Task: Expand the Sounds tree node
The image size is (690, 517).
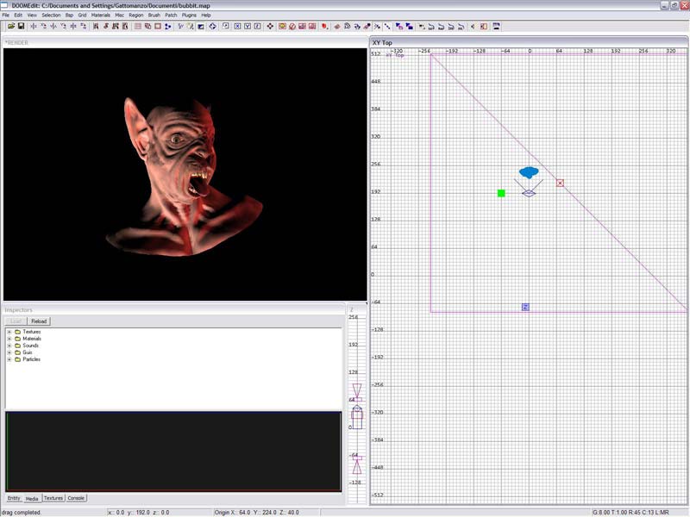Action: (9, 346)
